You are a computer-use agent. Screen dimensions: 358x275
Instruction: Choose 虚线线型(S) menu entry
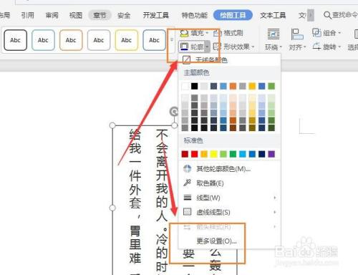229,212
